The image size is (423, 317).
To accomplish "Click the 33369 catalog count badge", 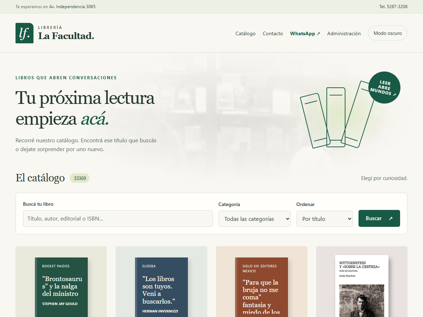I will [80, 178].
